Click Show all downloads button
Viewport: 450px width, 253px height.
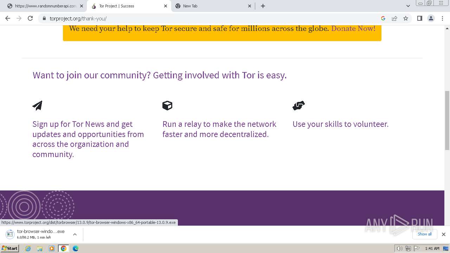[x=424, y=234]
